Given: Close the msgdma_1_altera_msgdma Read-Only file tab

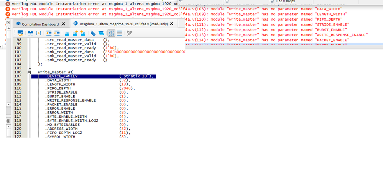Looking at the screenshot, I should click(171, 24).
